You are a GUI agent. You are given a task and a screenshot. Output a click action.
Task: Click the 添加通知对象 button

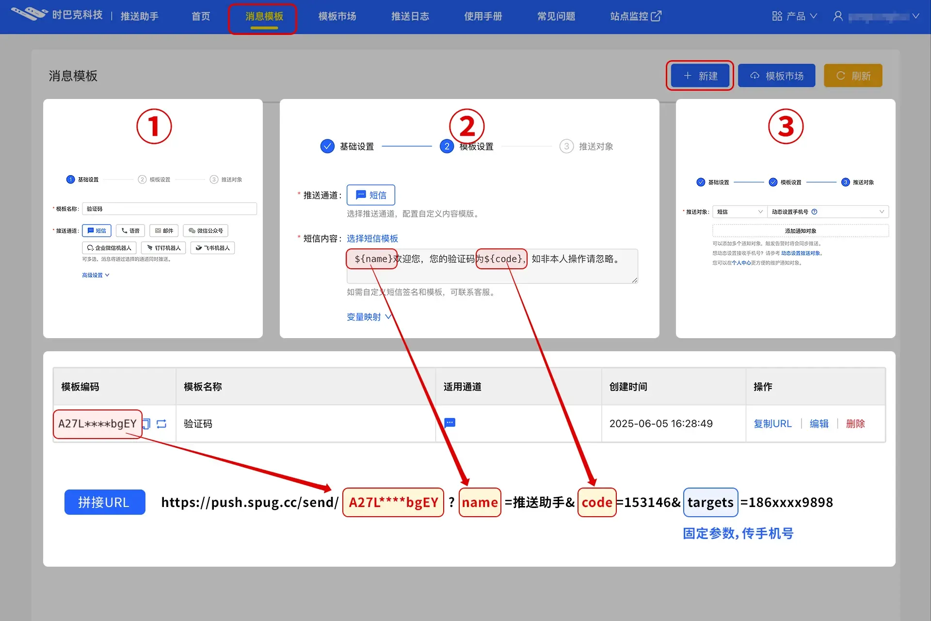(801, 231)
